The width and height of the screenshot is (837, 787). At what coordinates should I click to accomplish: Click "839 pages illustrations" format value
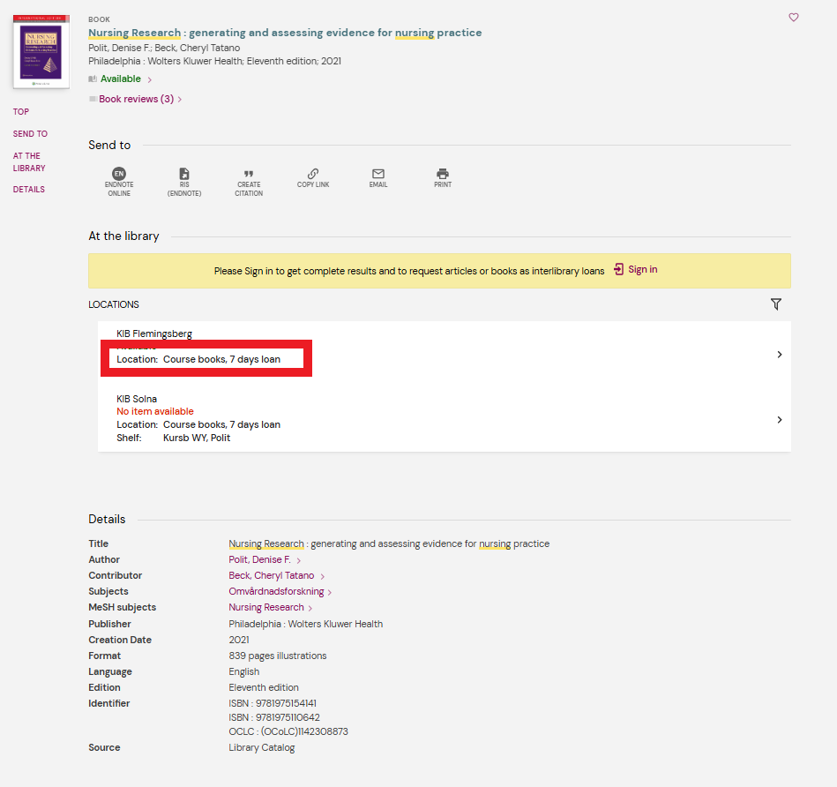coord(278,656)
